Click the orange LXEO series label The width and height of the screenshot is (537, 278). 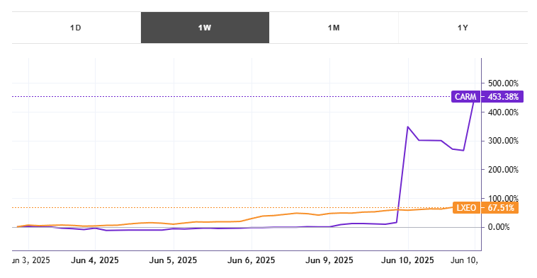[x=466, y=207]
